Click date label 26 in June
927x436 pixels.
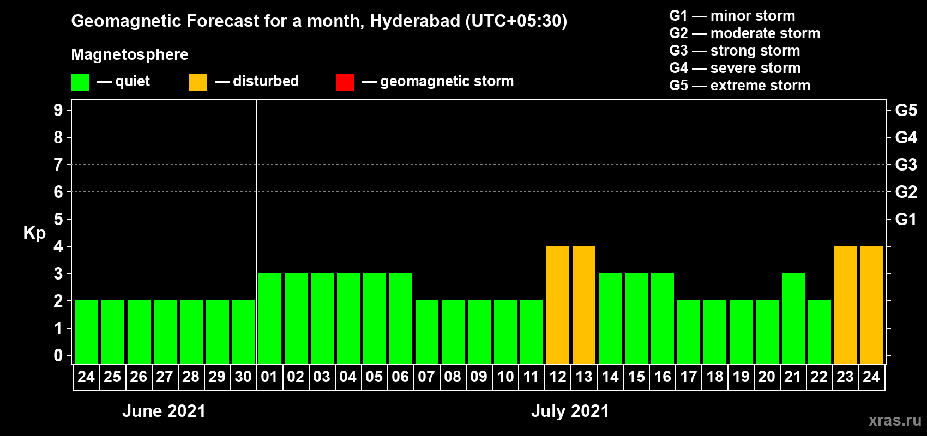coord(139,377)
